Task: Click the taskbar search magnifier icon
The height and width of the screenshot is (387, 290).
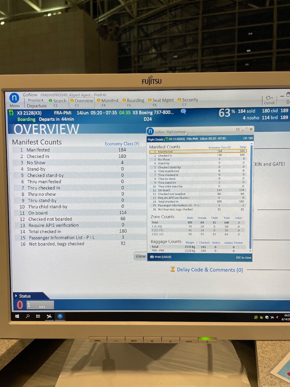Action: pyautogui.click(x=28, y=316)
